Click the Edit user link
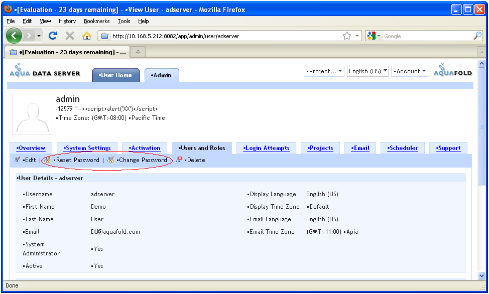Screen dimensions: 489x294 coord(29,160)
